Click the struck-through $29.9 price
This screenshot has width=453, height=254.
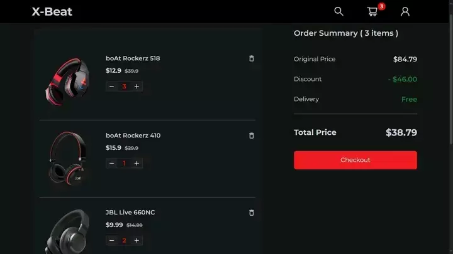click(x=131, y=148)
